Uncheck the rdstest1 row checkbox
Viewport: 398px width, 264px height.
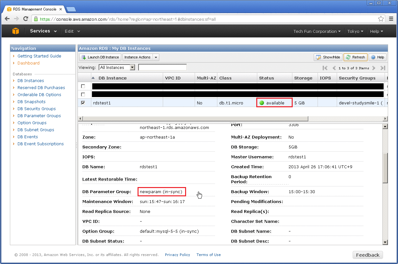(83, 103)
